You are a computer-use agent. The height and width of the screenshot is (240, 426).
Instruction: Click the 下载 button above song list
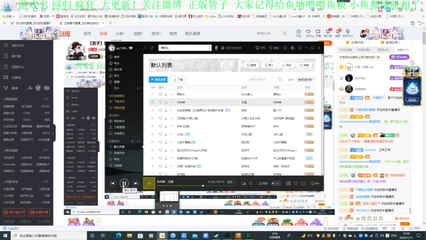(x=178, y=79)
